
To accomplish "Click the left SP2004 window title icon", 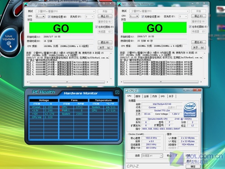I will (x=26, y=5).
